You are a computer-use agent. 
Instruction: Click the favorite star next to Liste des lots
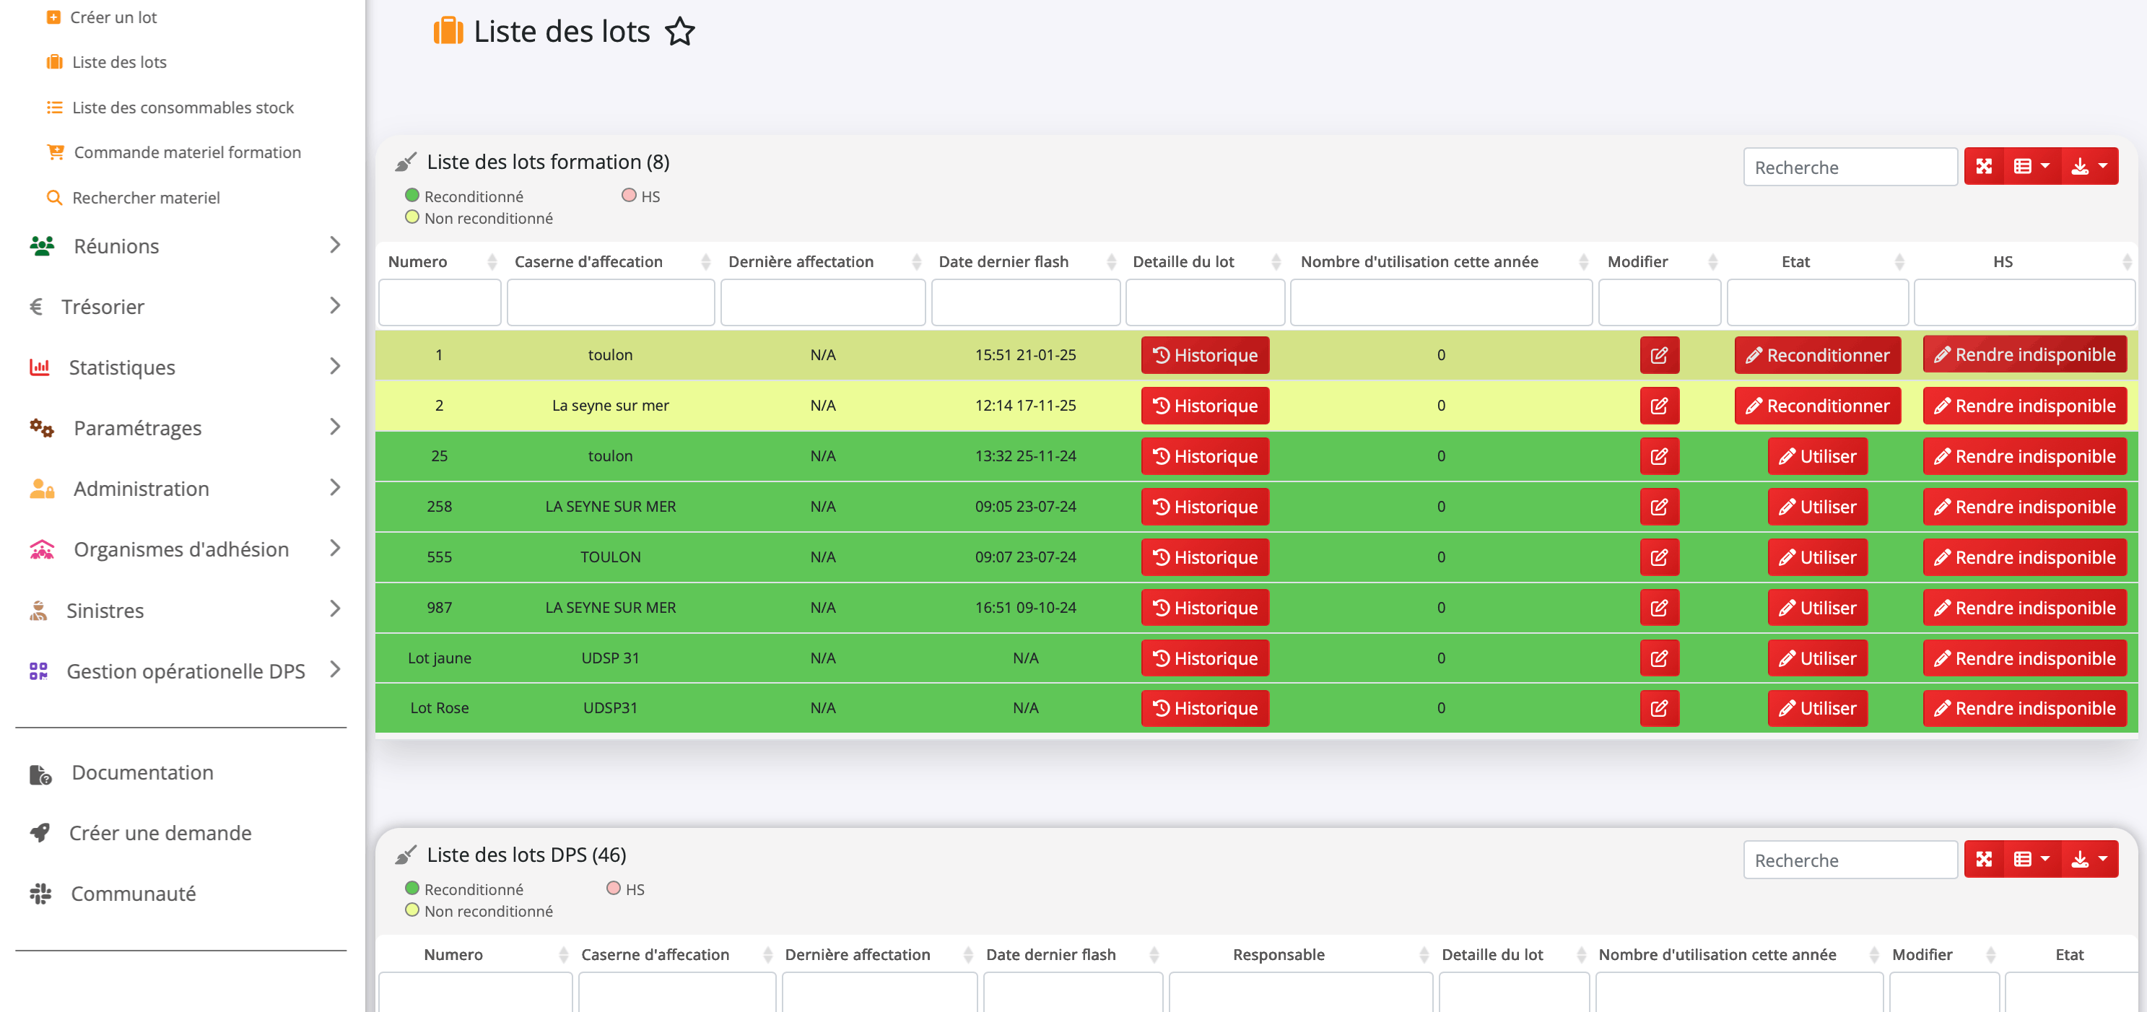coord(679,32)
